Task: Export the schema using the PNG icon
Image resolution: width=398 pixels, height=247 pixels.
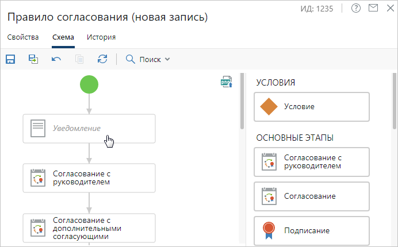Action: pos(226,82)
